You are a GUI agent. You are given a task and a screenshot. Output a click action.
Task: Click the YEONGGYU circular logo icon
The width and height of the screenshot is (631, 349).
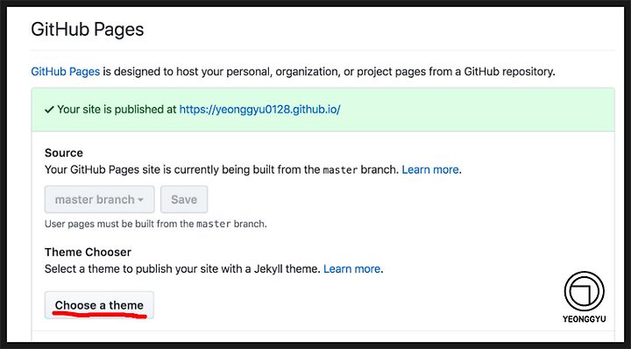[x=584, y=291]
